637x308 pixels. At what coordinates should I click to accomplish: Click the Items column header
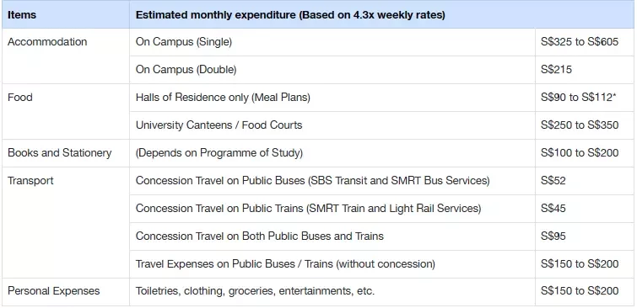coord(22,15)
